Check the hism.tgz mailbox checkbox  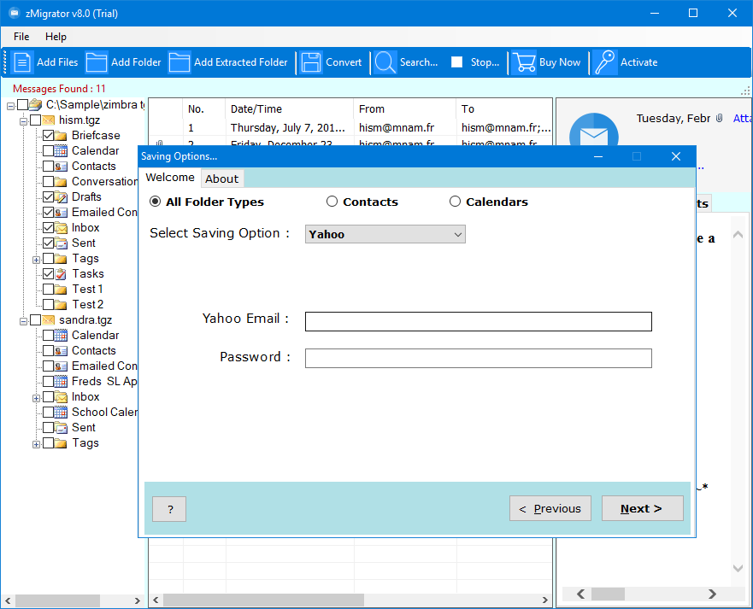[x=36, y=120]
